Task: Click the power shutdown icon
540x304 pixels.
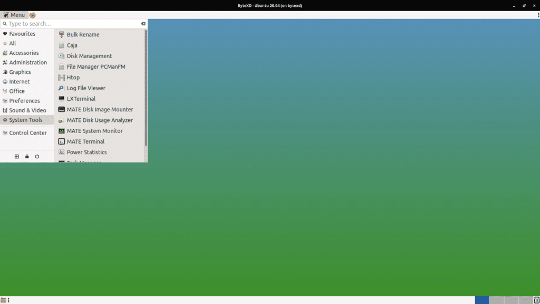Action: coord(37,157)
